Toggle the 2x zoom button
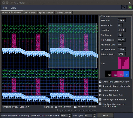 coord(124,7)
